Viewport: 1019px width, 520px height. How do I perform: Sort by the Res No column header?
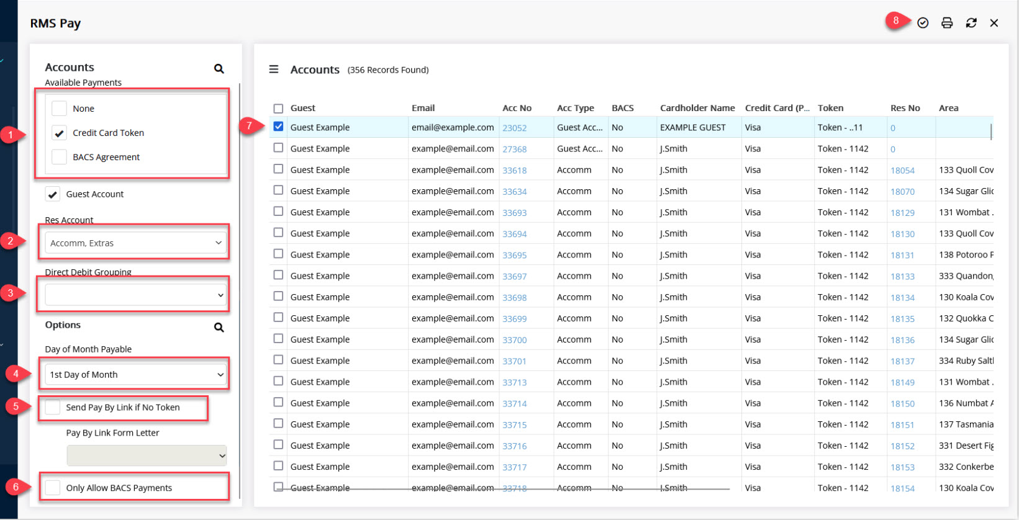coord(905,108)
